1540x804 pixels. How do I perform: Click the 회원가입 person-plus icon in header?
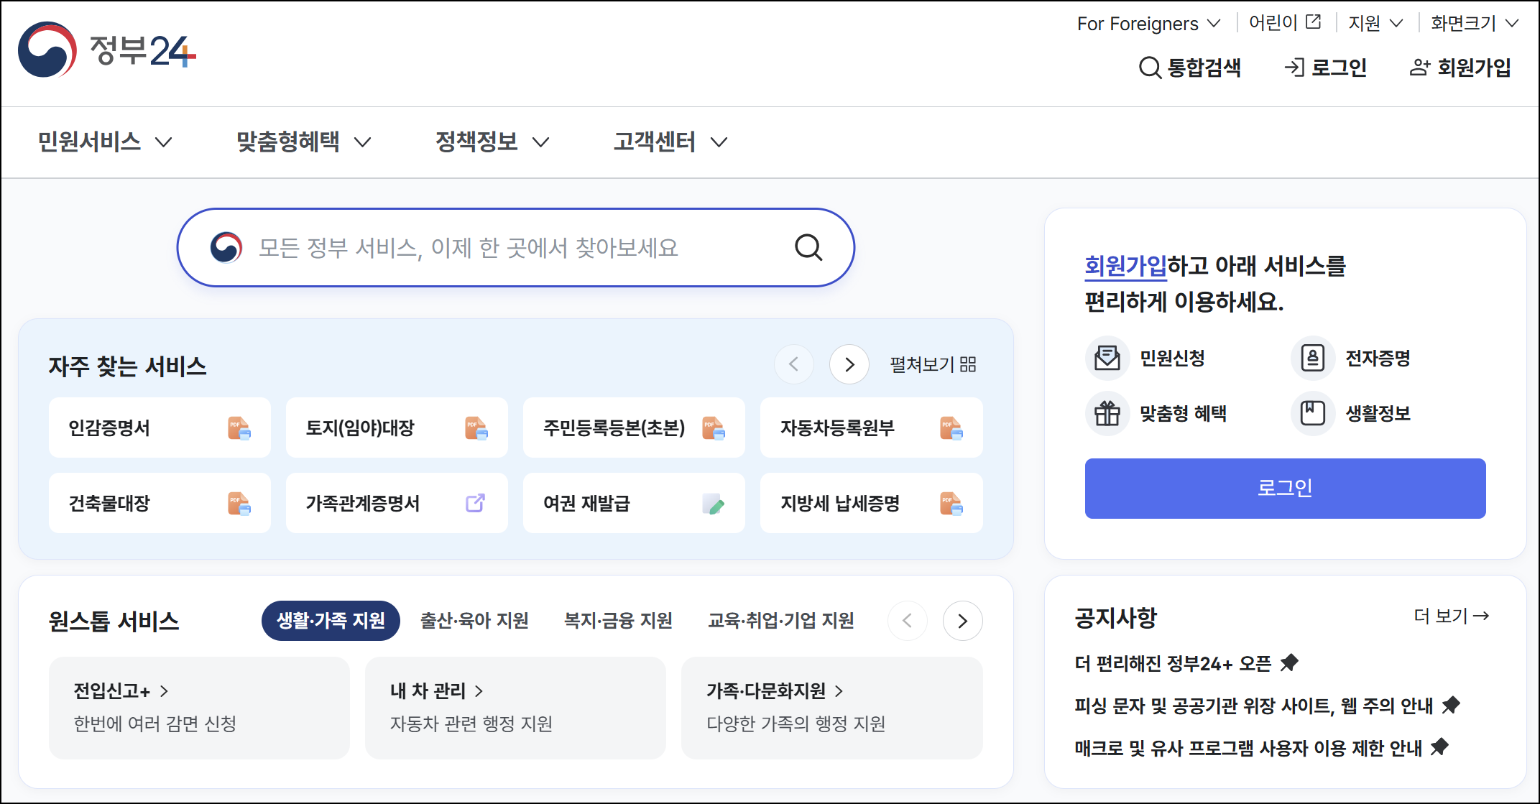click(x=1419, y=68)
